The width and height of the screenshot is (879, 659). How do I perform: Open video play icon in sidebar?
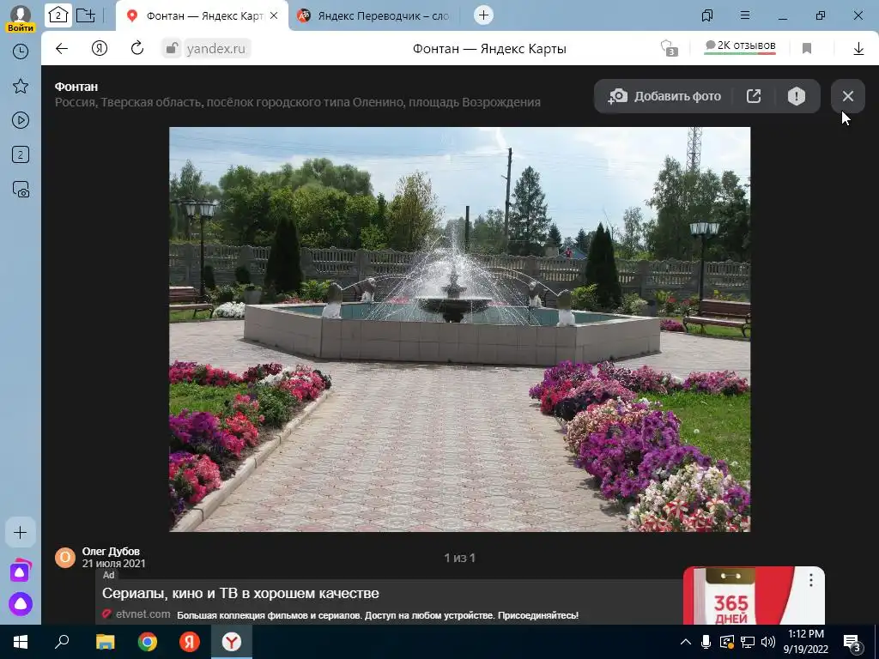point(21,120)
